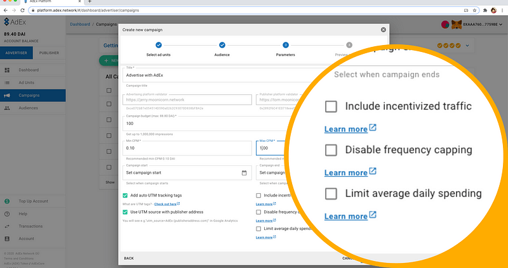Open Audiences in the sidebar
Viewport: 508px width, 268px height.
[33, 108]
